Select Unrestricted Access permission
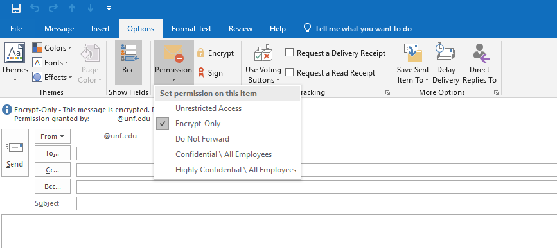 (x=227, y=108)
